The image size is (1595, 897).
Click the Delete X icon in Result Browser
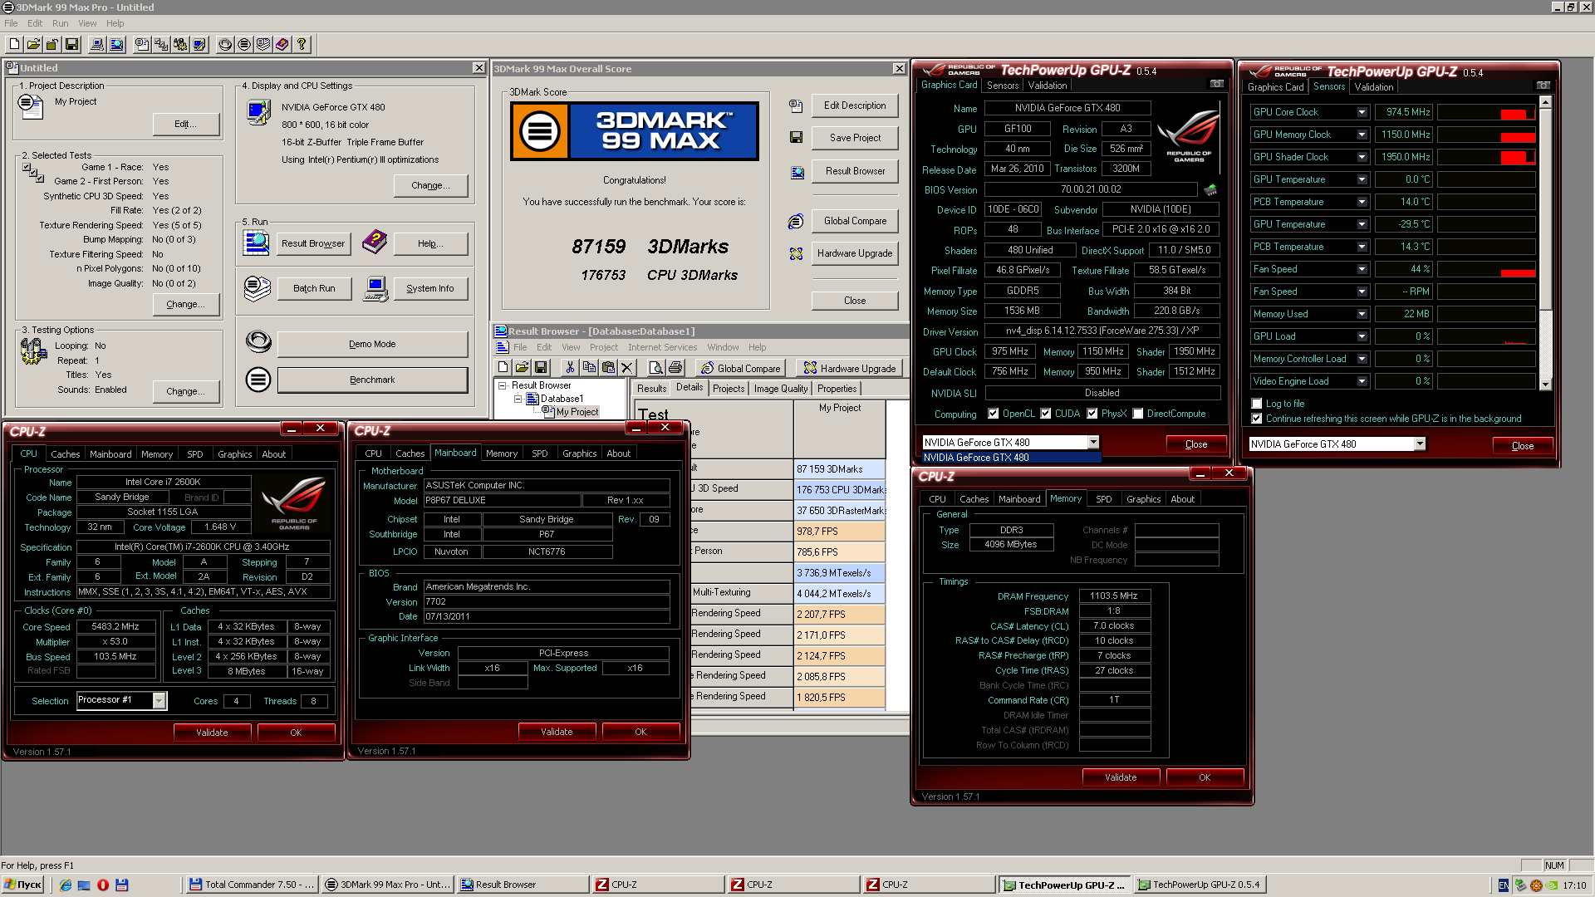click(x=627, y=367)
